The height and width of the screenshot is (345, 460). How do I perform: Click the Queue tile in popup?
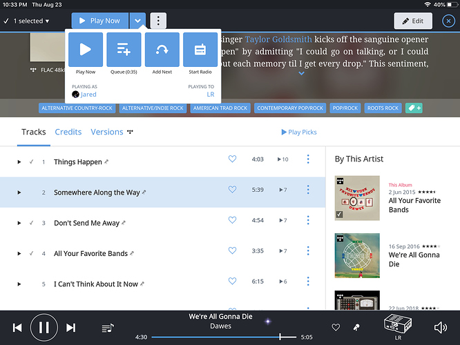click(x=124, y=50)
